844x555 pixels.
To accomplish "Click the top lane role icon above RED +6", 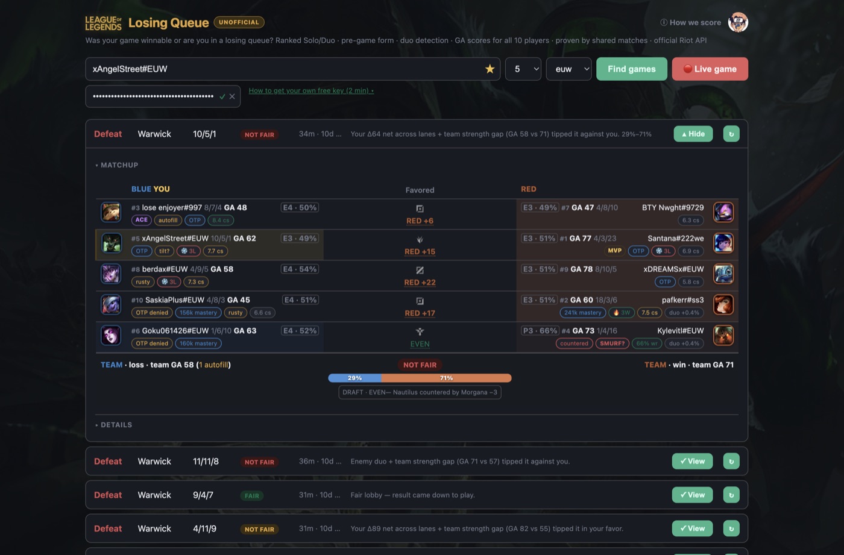I will click(420, 209).
